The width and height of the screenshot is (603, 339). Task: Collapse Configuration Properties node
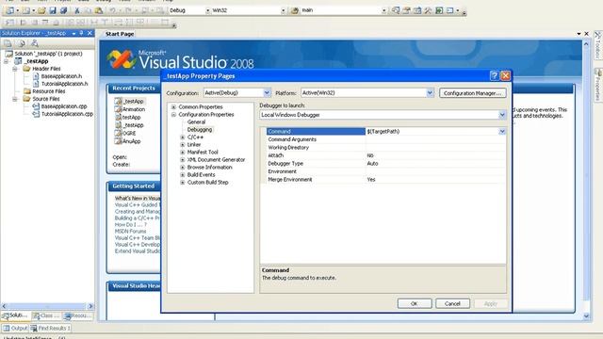173,115
